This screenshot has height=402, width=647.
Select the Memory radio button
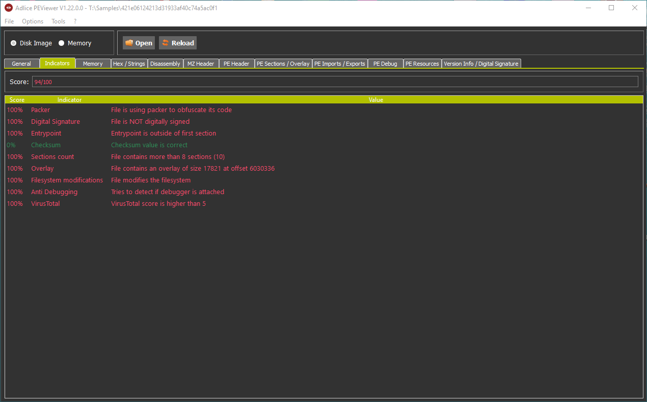[62, 43]
